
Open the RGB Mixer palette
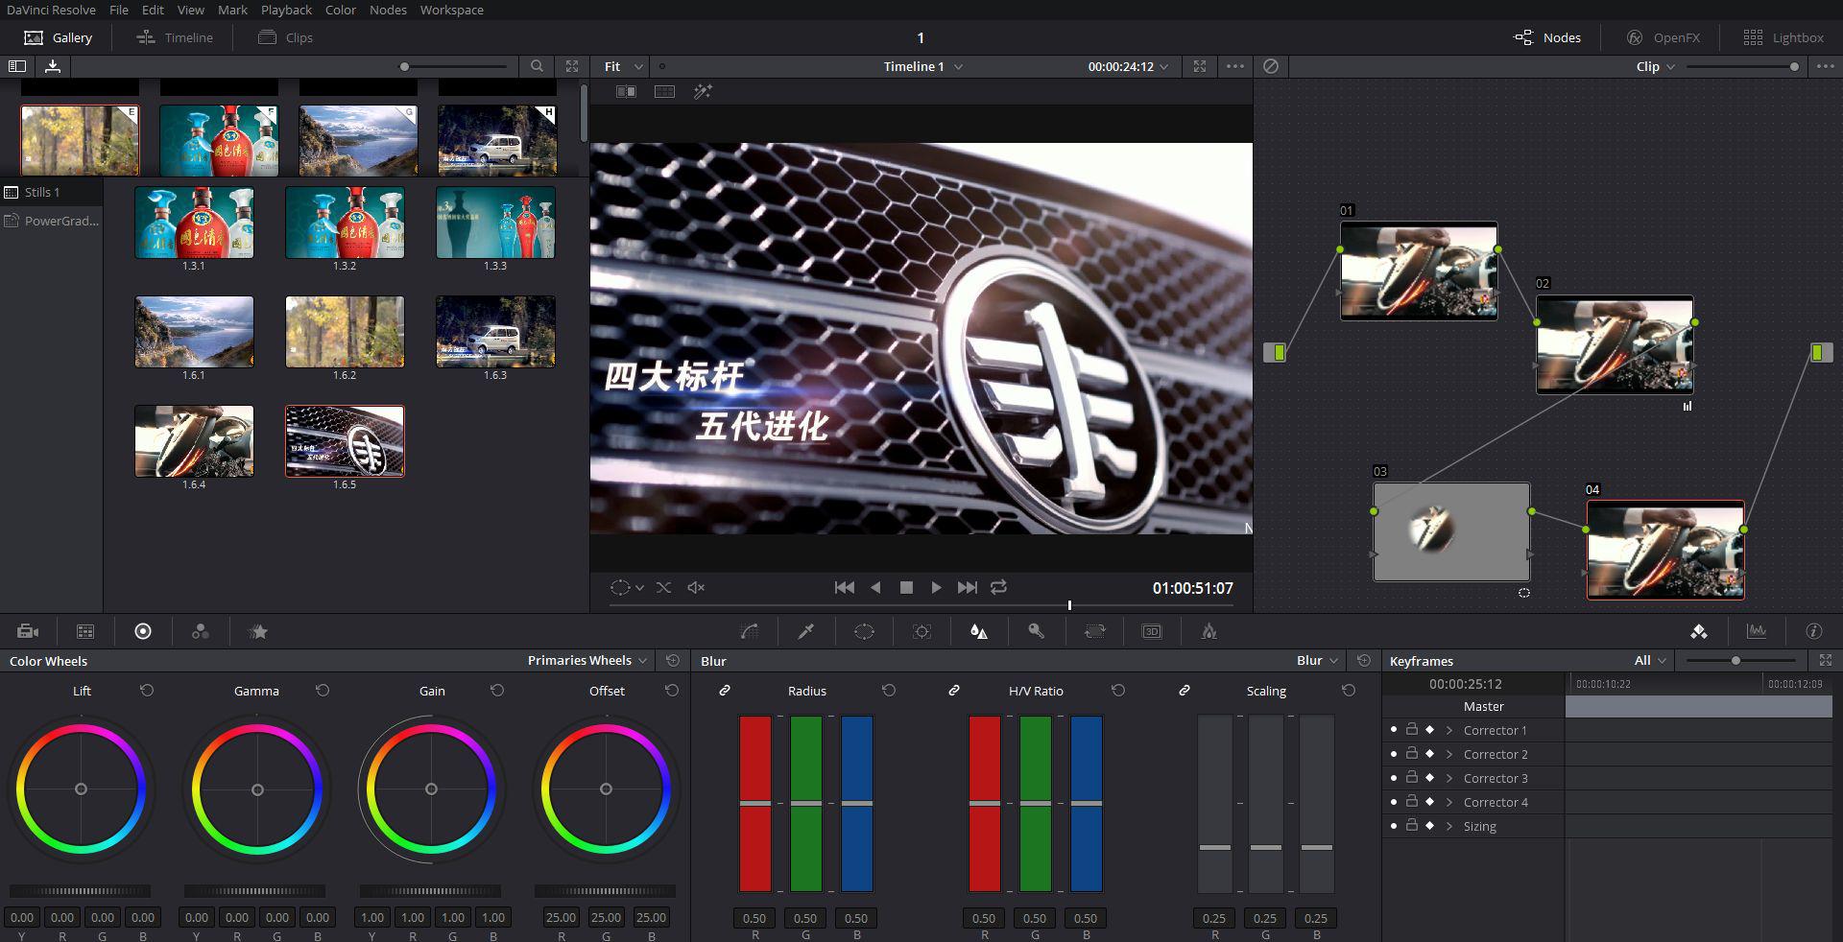(x=201, y=631)
